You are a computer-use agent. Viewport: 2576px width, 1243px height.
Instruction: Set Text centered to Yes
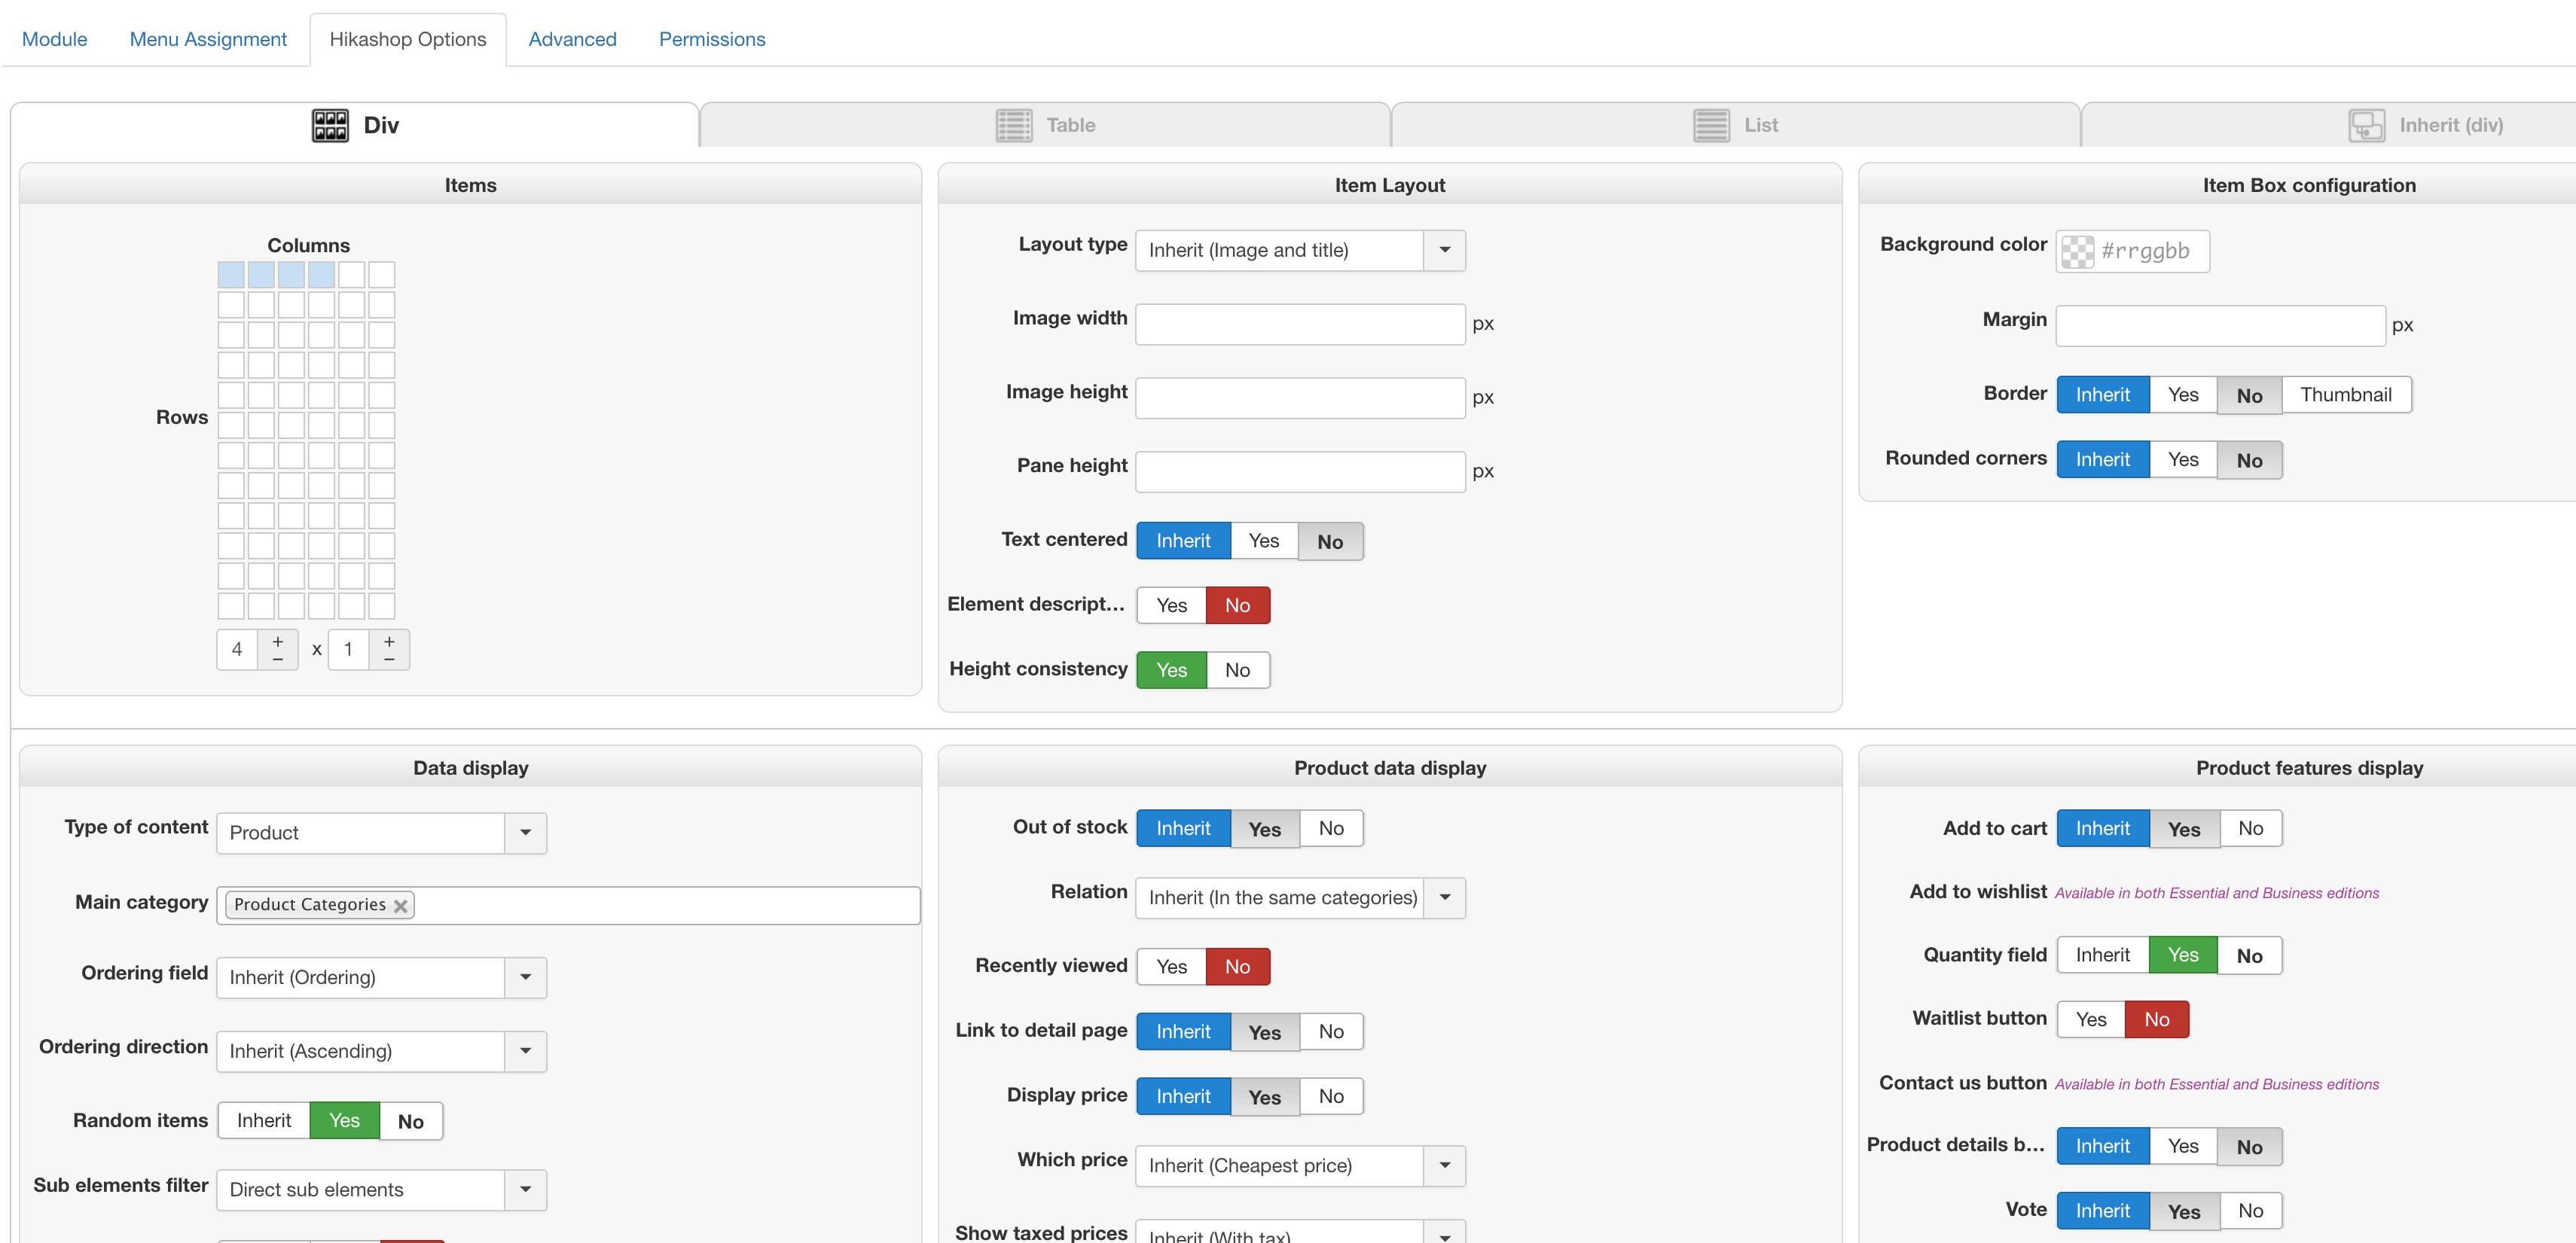tap(1264, 541)
